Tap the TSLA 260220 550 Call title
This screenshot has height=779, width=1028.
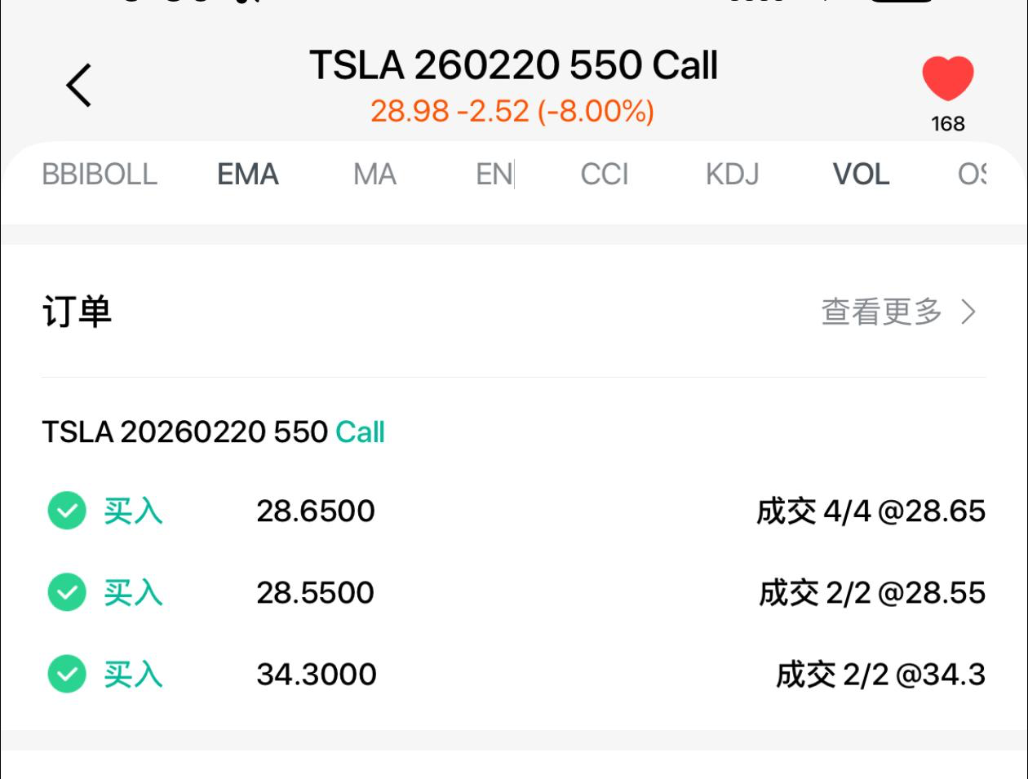click(513, 65)
